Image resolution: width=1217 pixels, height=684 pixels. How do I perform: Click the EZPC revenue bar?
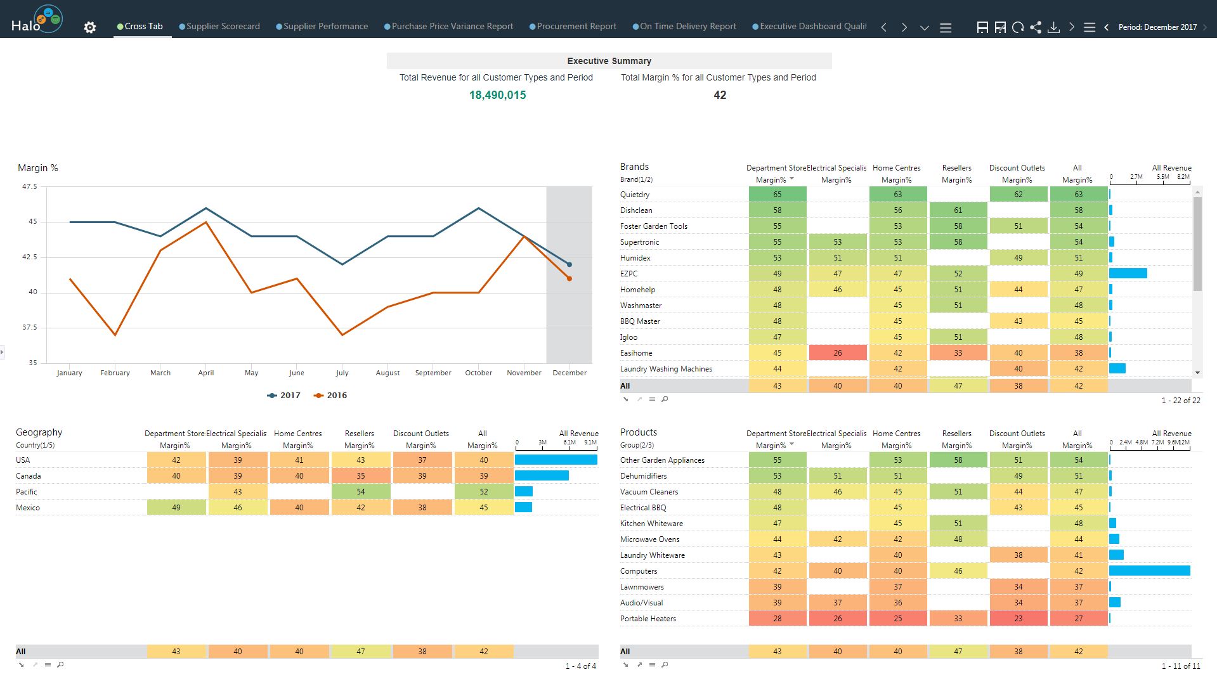(1128, 274)
